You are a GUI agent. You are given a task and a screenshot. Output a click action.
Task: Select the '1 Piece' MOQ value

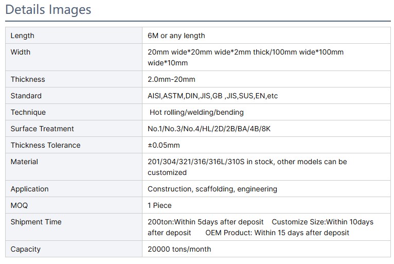point(159,205)
